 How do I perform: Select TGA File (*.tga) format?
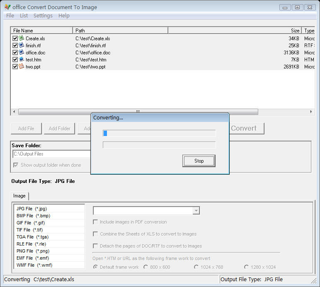(49, 237)
